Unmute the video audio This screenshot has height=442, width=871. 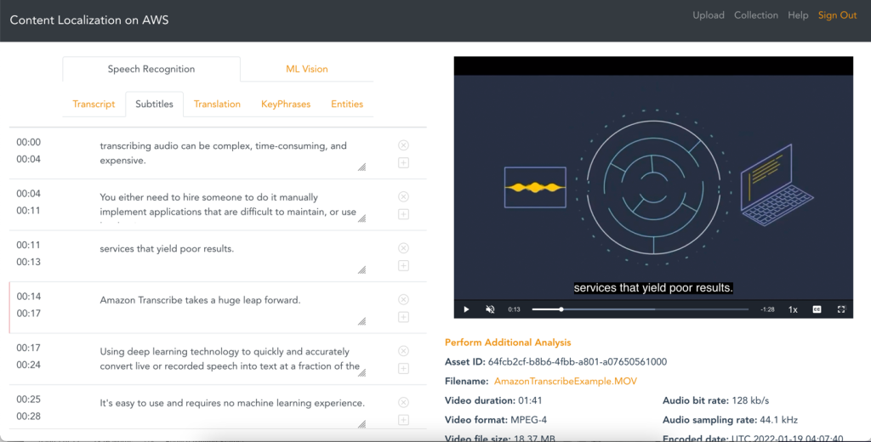490,309
